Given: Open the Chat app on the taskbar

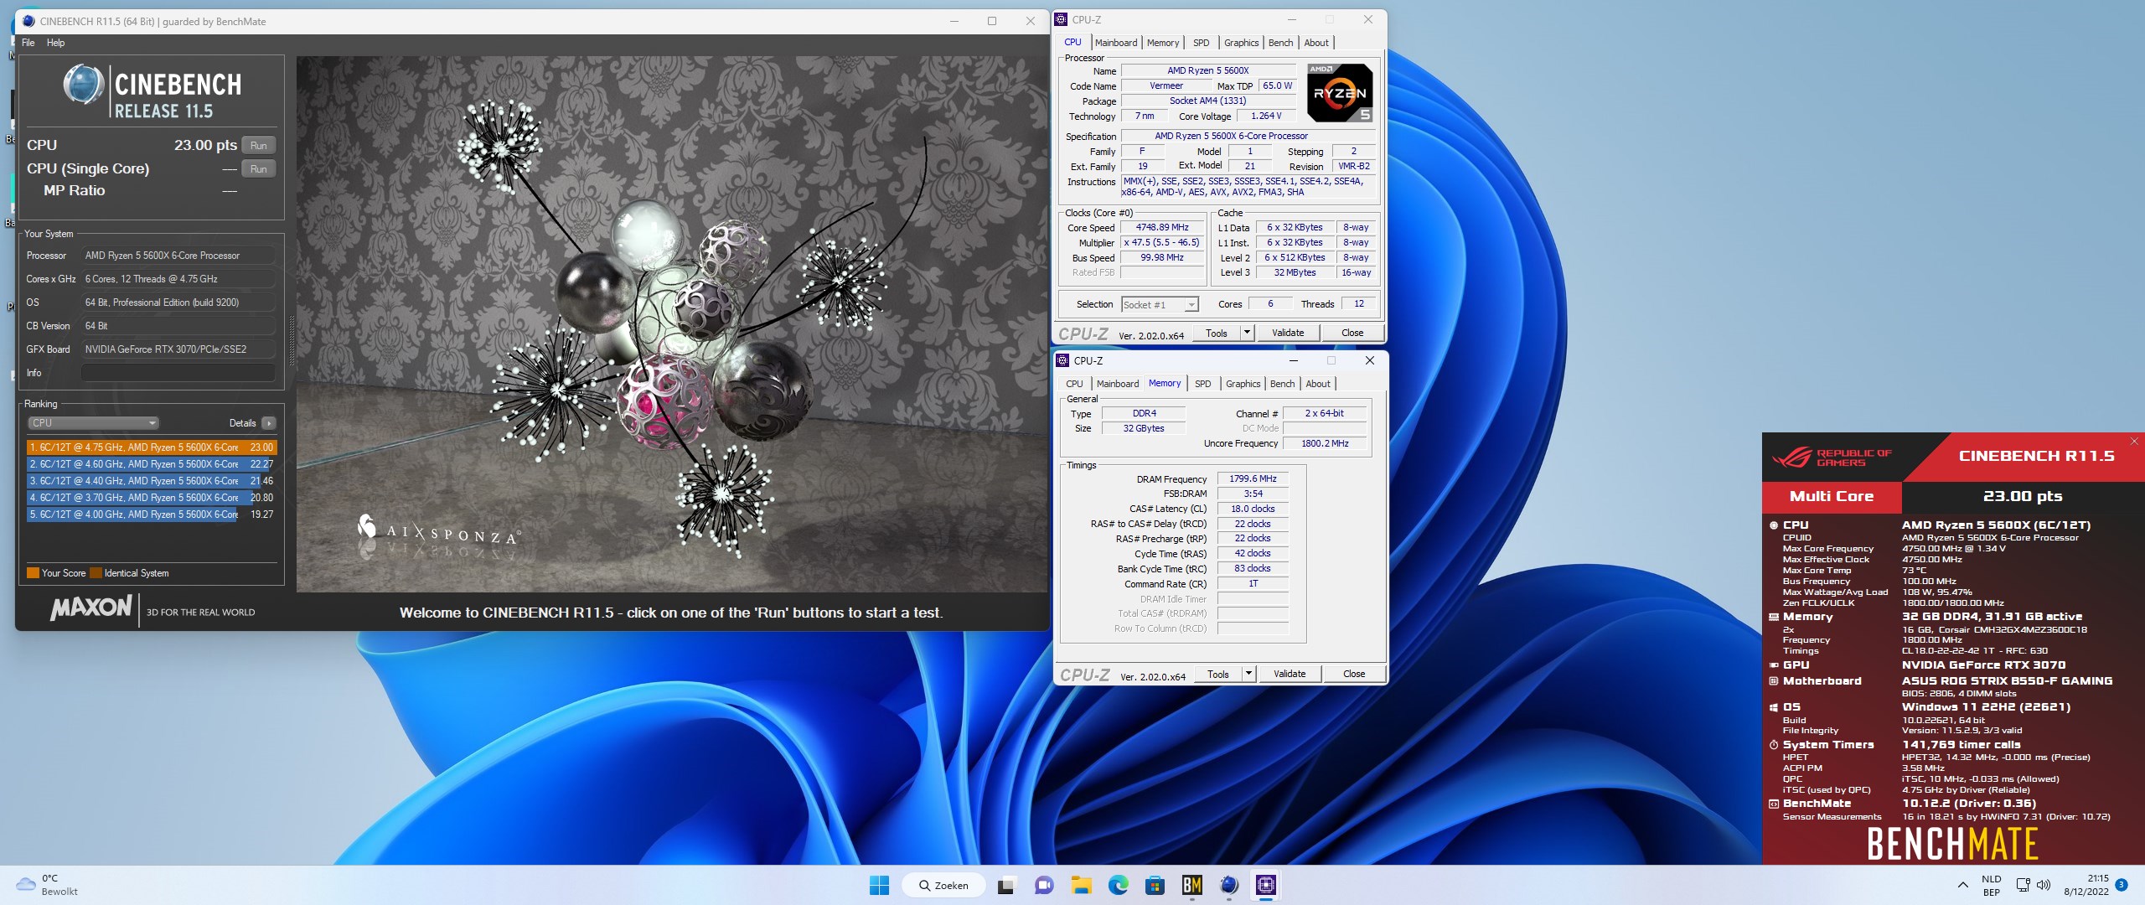Looking at the screenshot, I should pos(1043,885).
